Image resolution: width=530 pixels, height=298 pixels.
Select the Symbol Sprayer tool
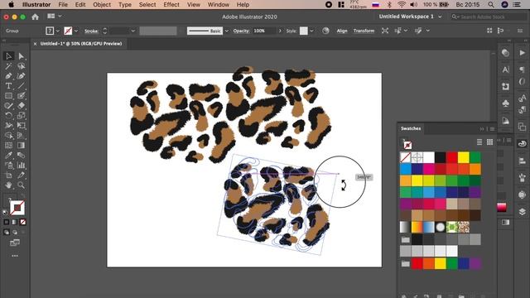tap(8, 166)
